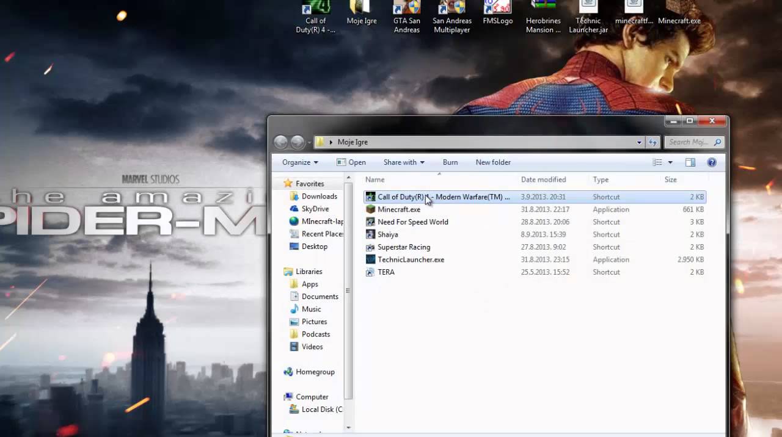
Task: Open MInecraft-lap favorite location
Action: 316,222
